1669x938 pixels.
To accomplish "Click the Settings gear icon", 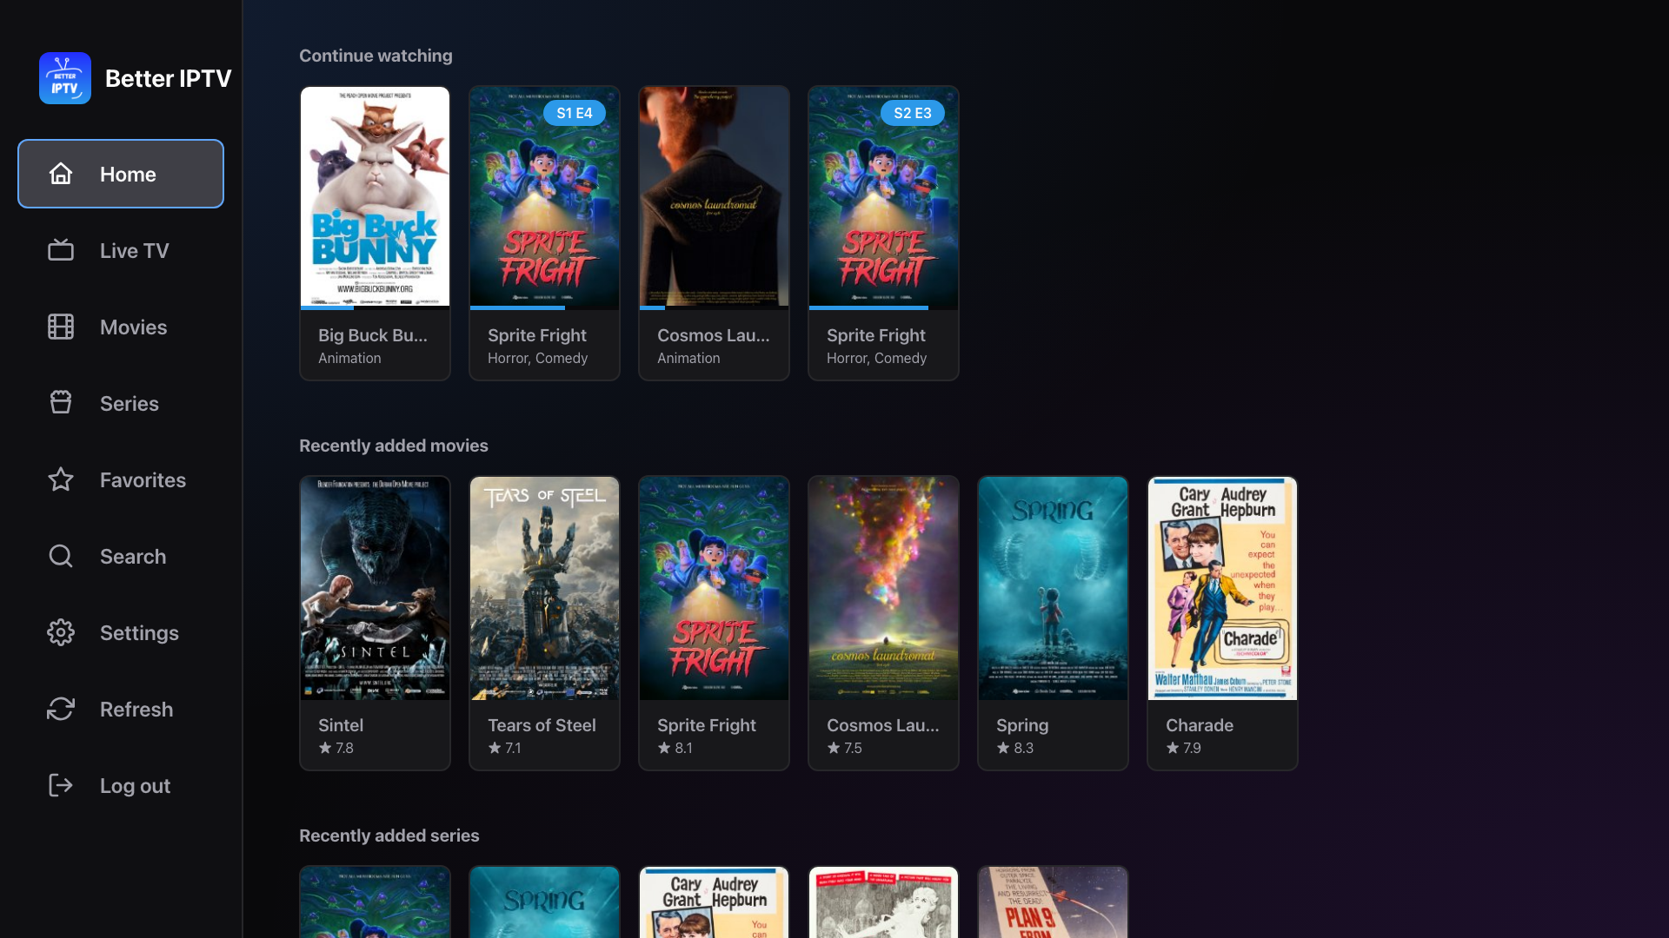I will coord(61,632).
